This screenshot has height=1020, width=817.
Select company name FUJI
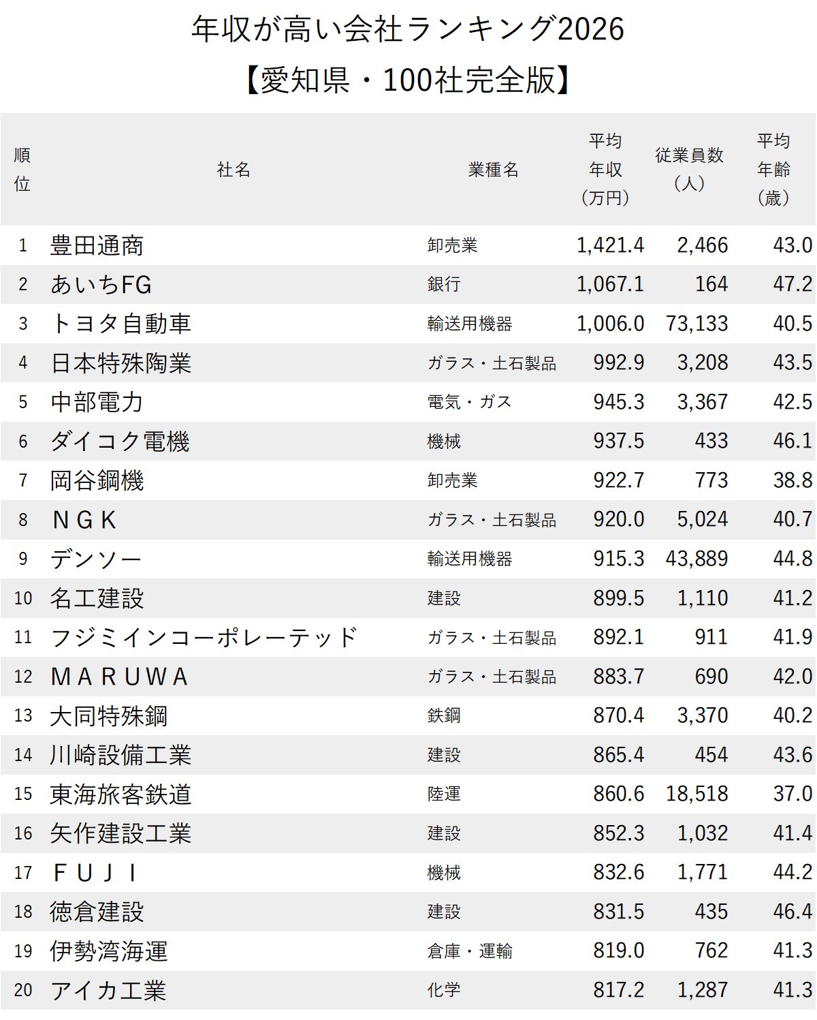(95, 873)
